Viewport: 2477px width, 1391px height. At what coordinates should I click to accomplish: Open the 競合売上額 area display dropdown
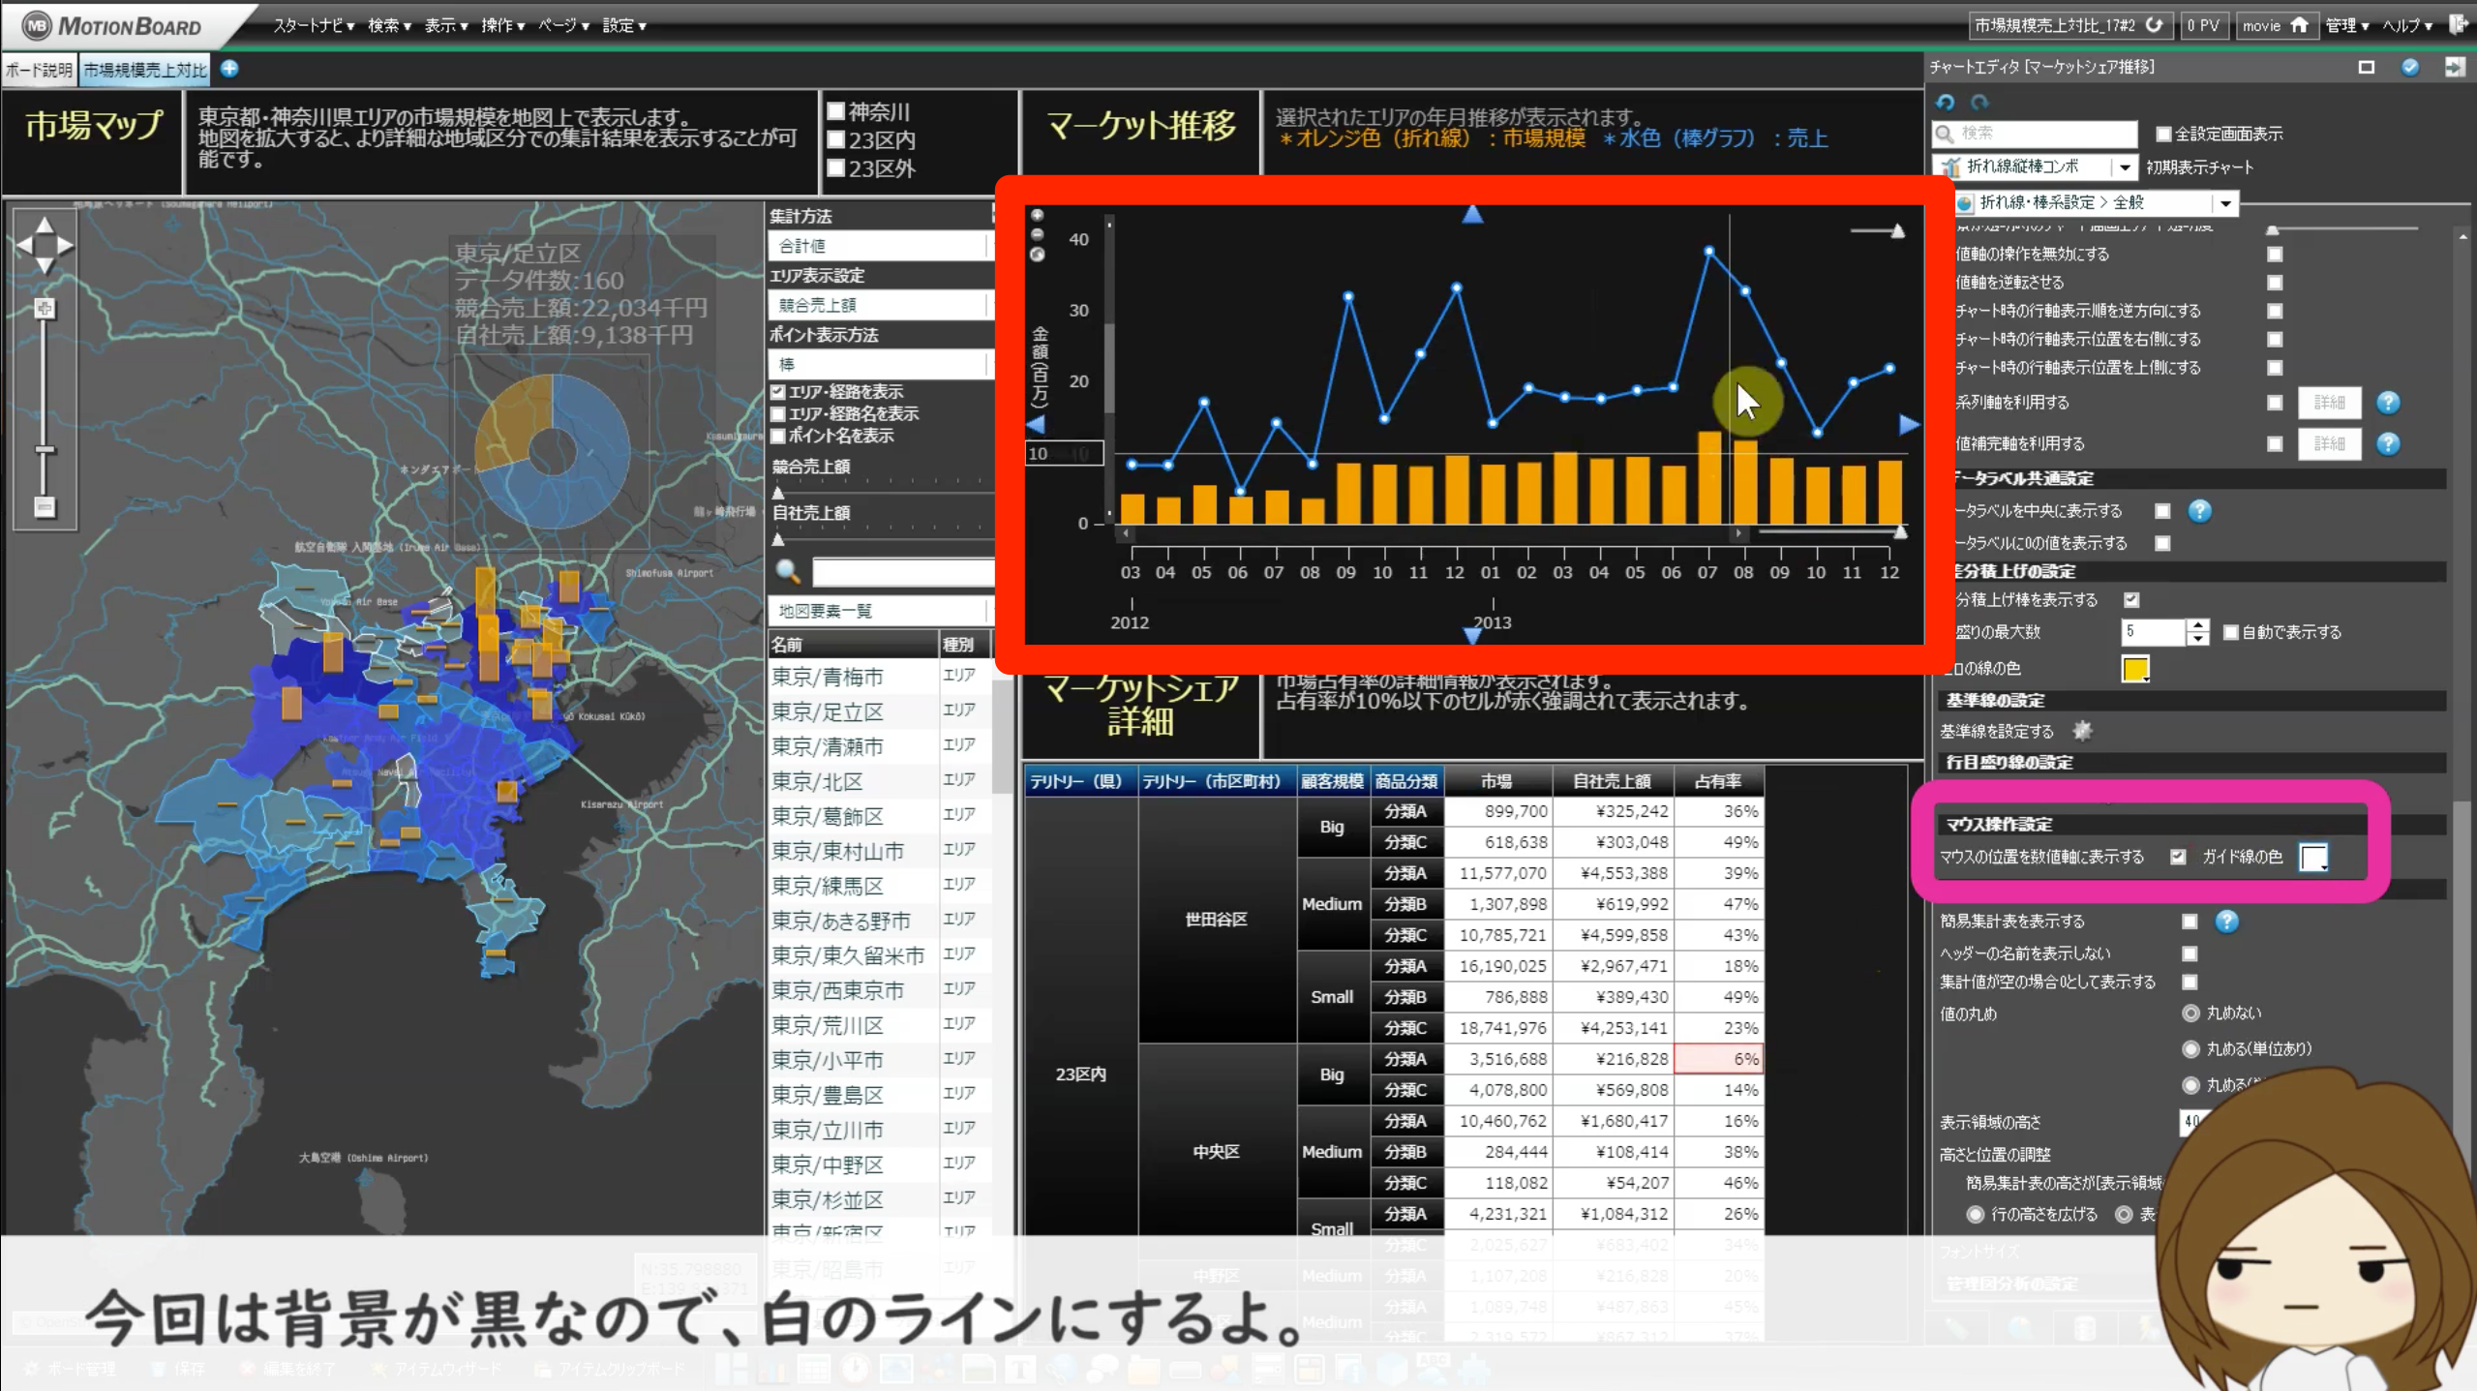coord(879,305)
